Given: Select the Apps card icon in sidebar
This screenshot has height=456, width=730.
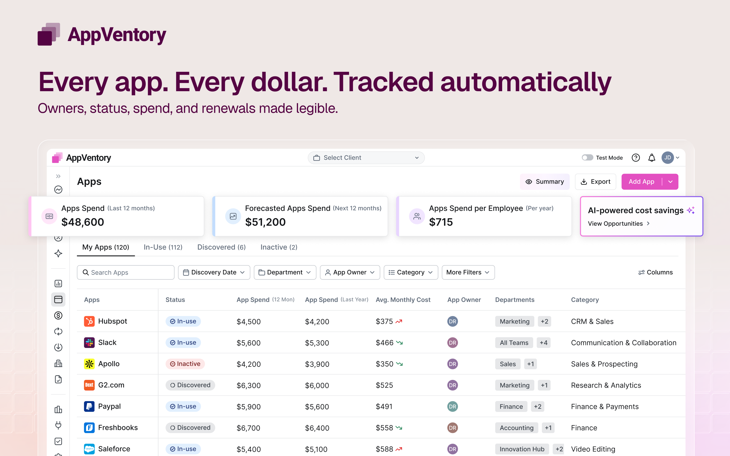Looking at the screenshot, I should click(58, 300).
